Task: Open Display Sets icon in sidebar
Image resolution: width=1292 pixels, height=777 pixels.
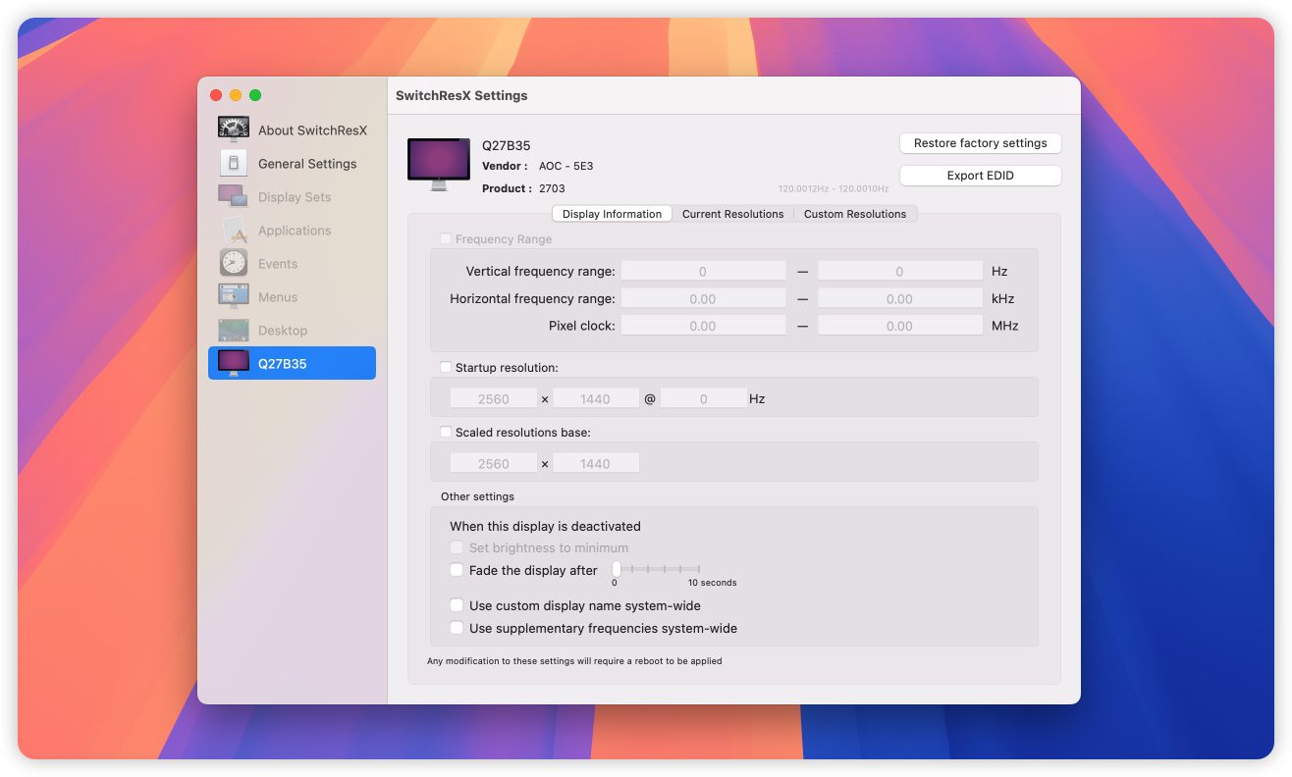Action: 234,197
